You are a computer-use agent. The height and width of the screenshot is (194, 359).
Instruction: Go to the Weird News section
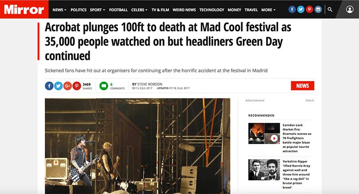[184, 10]
